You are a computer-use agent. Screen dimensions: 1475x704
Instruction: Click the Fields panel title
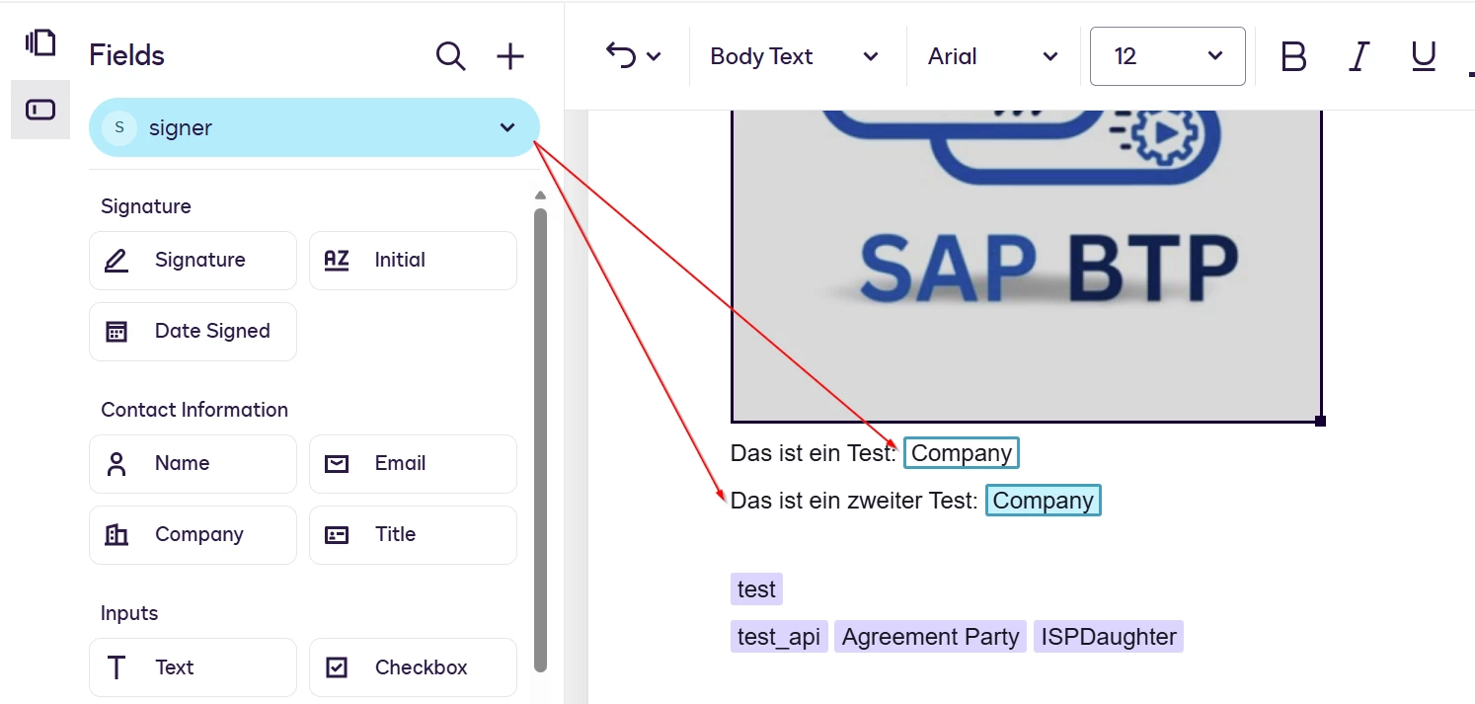pyautogui.click(x=127, y=56)
